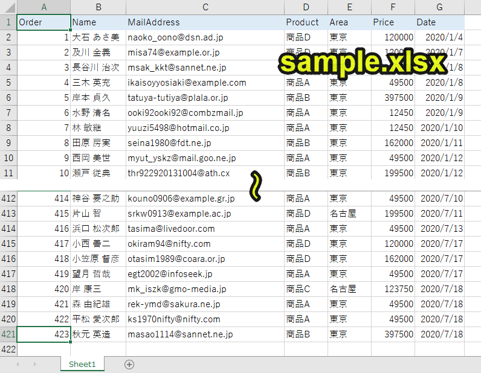Click the next sheet navigation arrow
The height and width of the screenshot is (373, 481).
[x=34, y=365]
